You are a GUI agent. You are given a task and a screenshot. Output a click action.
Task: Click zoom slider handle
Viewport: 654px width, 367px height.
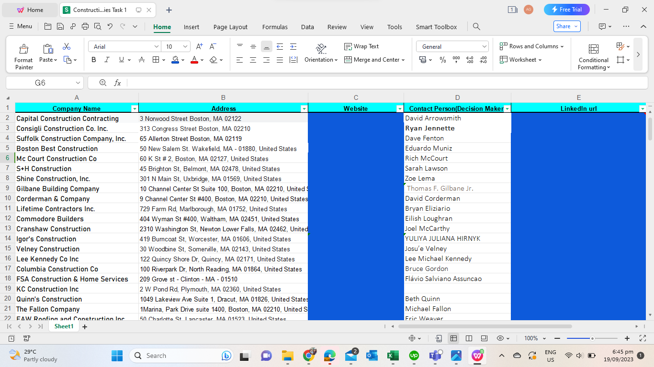pyautogui.click(x=592, y=338)
